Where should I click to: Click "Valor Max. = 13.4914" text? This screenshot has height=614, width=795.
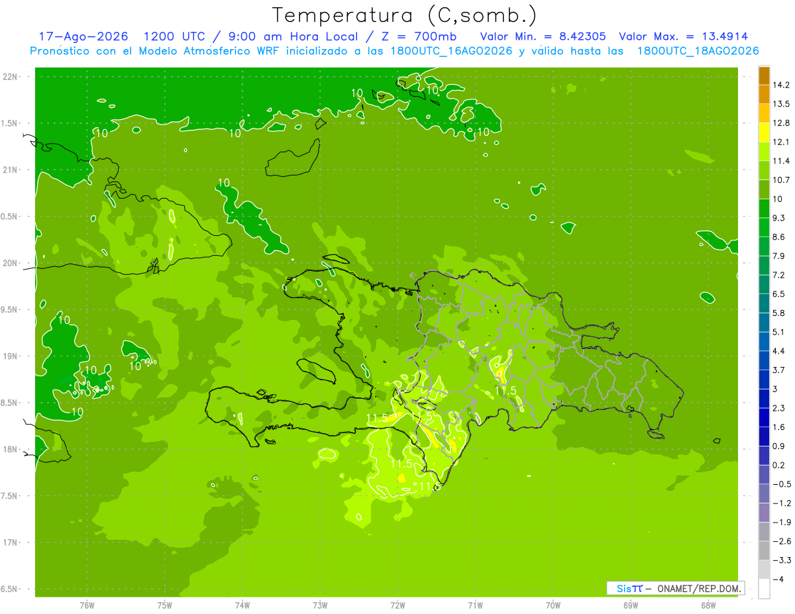tap(684, 36)
